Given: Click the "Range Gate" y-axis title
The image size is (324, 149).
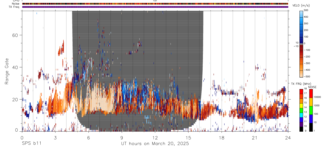Looking at the screenshot, I should tap(7, 71).
